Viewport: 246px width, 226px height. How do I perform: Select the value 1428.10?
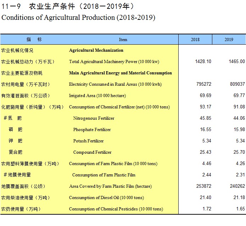203,61
